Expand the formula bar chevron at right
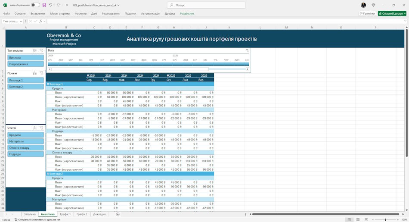 click(x=405, y=21)
